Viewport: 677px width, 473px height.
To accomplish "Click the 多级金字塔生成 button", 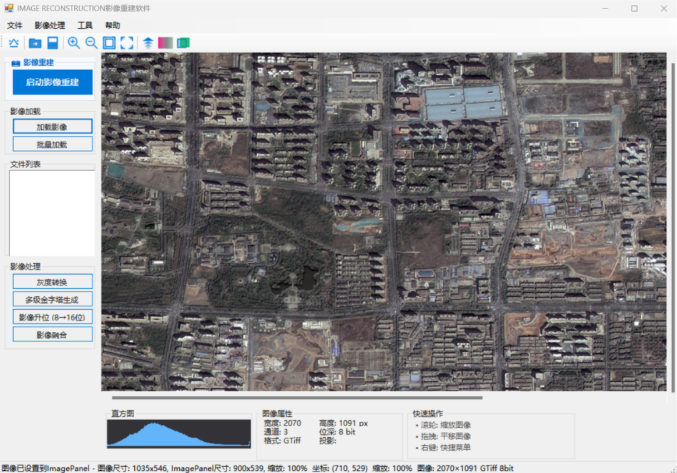I will click(53, 300).
